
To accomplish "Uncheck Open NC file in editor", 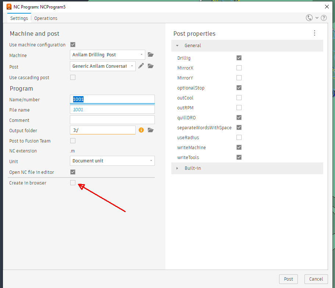I will 72,172.
